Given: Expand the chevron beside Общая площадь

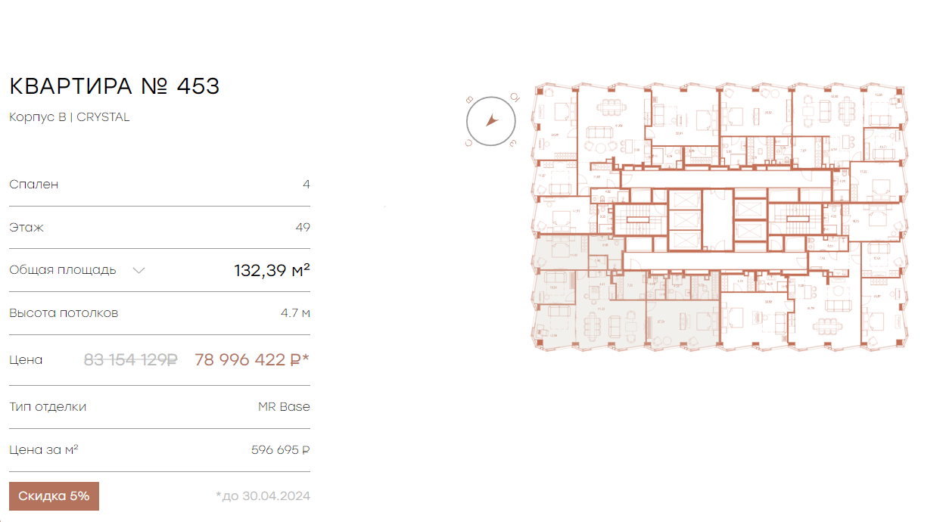Looking at the screenshot, I should click(x=138, y=270).
